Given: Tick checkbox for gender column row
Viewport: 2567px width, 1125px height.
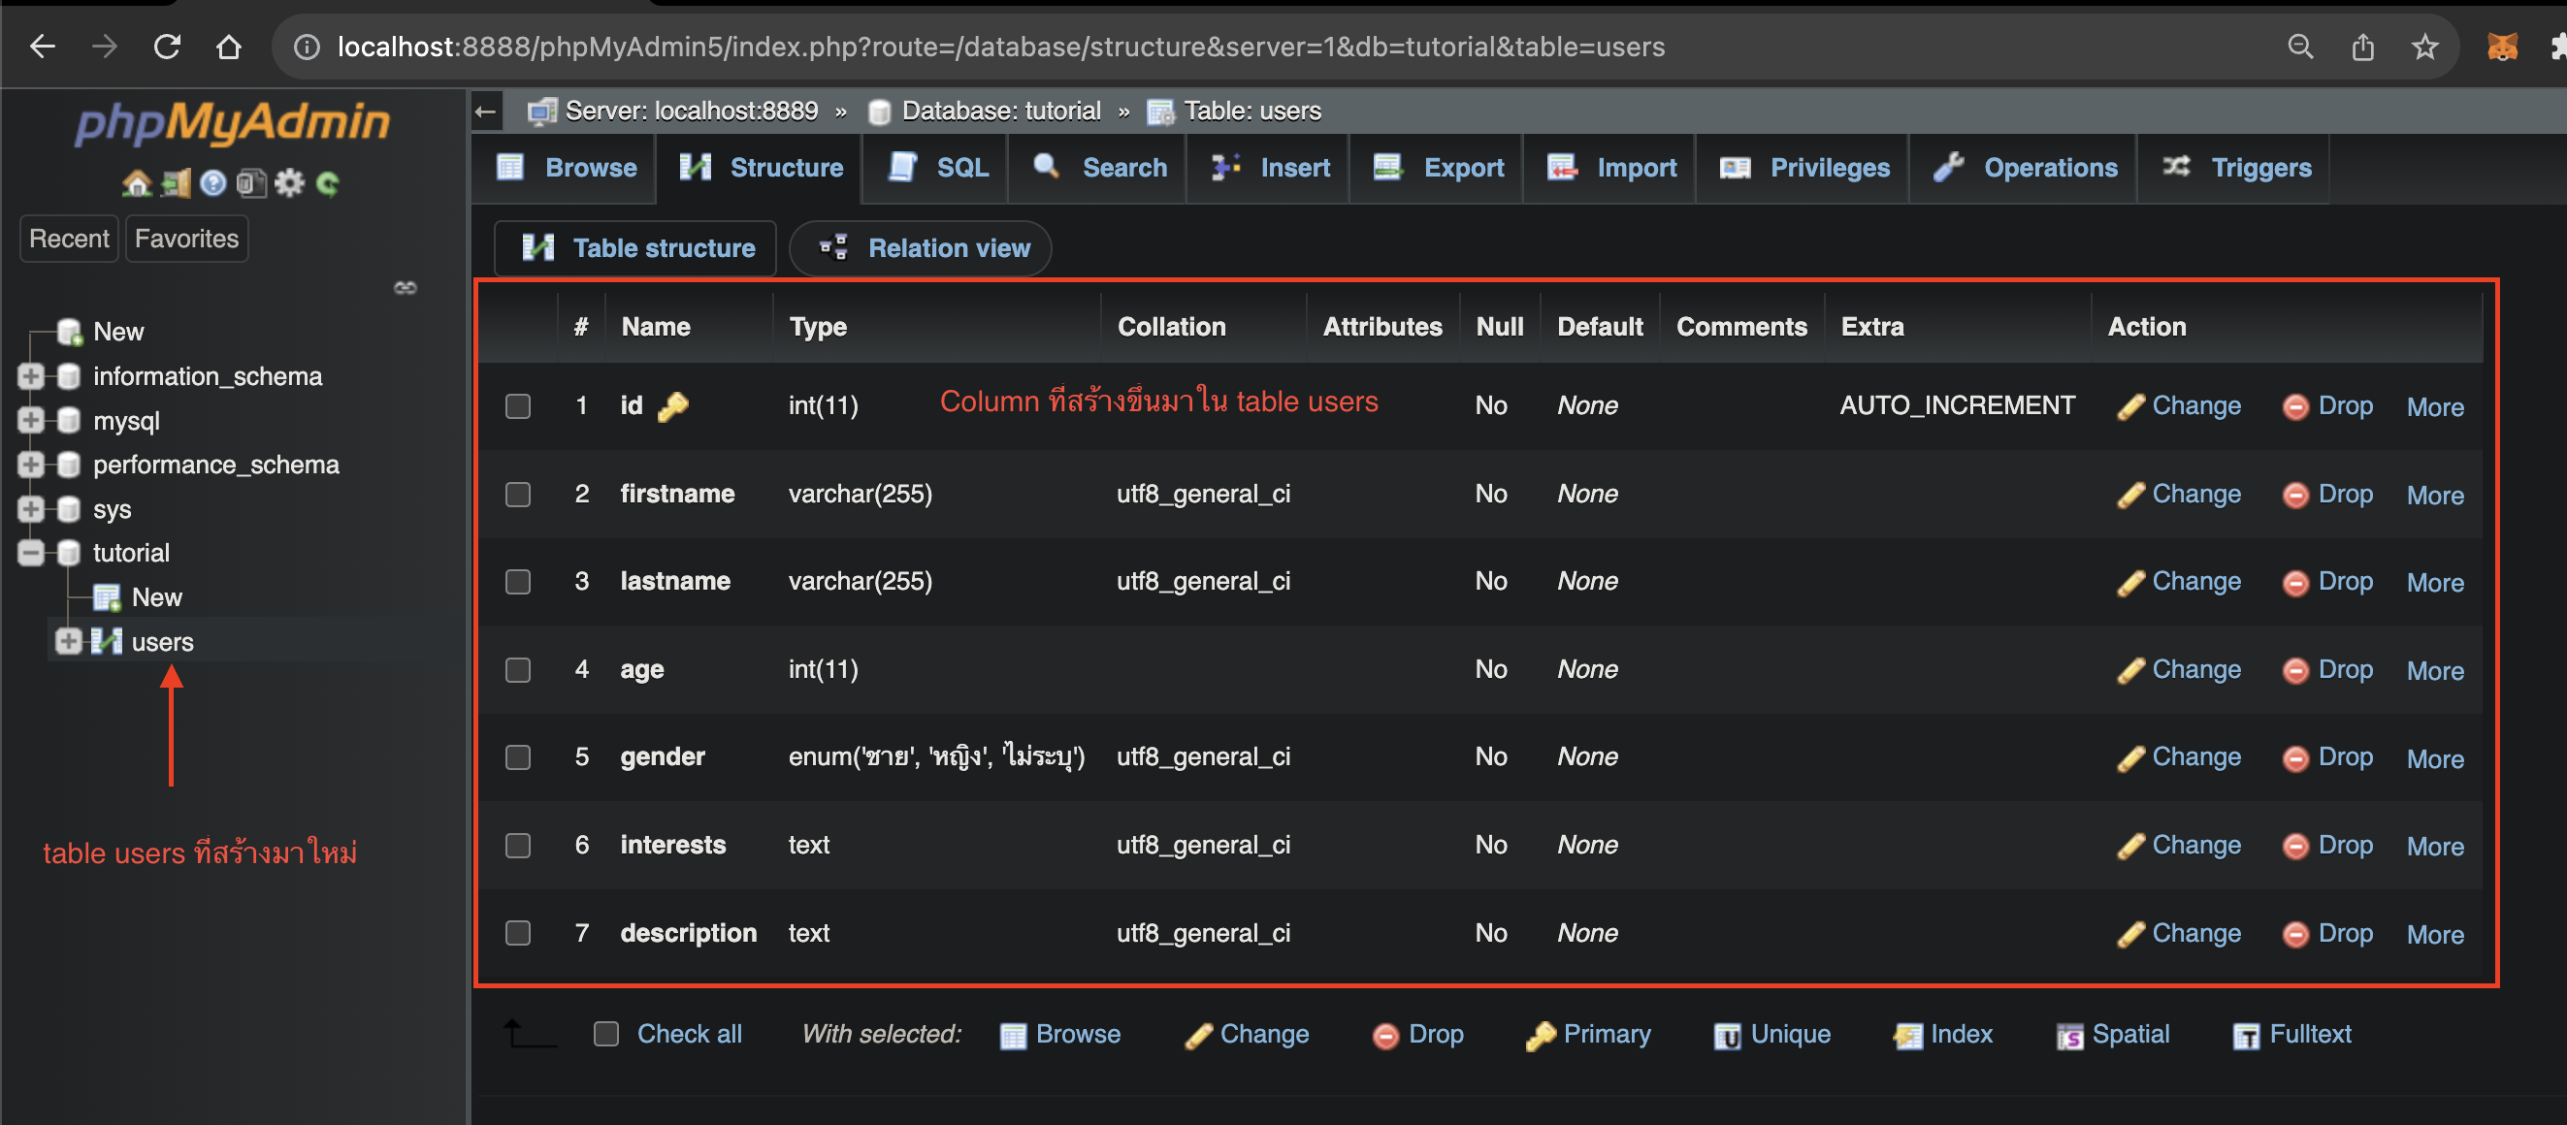Looking at the screenshot, I should pos(517,757).
